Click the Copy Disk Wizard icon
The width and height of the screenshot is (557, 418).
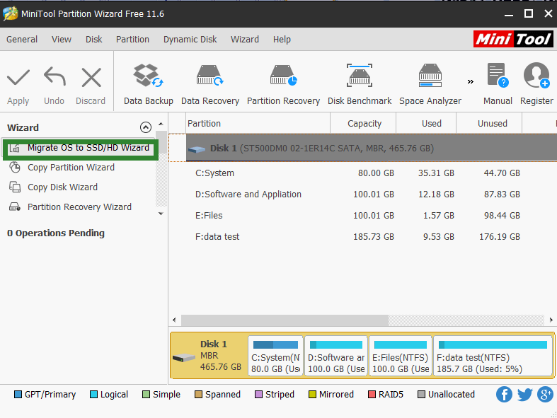coord(15,187)
